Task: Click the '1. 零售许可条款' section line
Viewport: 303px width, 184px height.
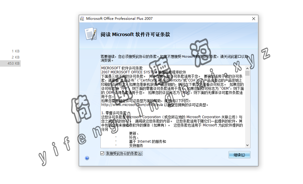Action: (114, 113)
